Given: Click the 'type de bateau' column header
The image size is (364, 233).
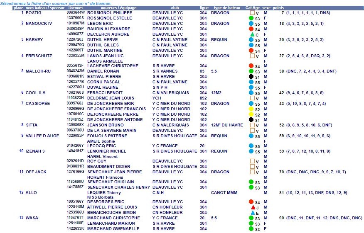Looking at the screenshot, I should pyautogui.click(x=227, y=8).
